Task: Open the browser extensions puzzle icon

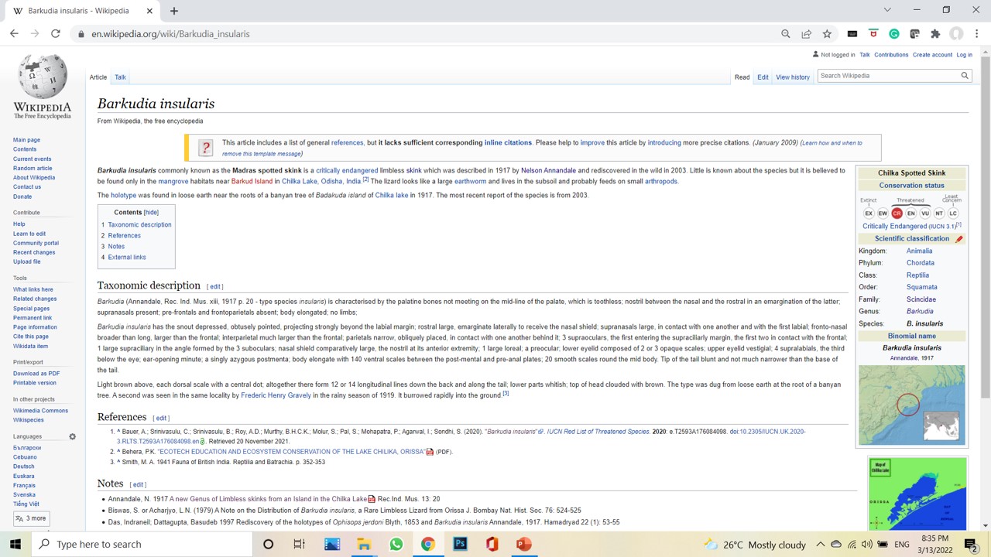Action: click(x=935, y=34)
